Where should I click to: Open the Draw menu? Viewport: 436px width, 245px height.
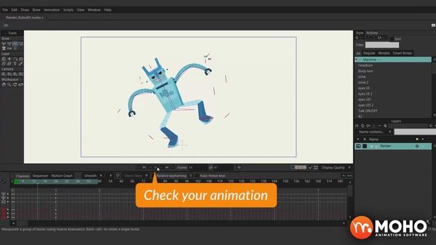click(x=25, y=10)
